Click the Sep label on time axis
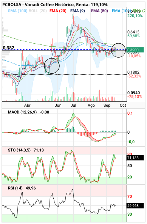 click(107, 106)
